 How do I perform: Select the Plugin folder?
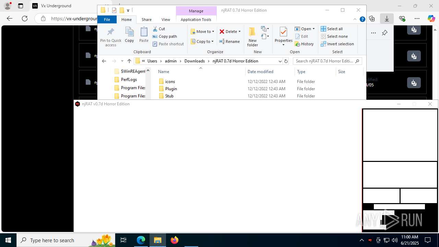[x=171, y=89]
